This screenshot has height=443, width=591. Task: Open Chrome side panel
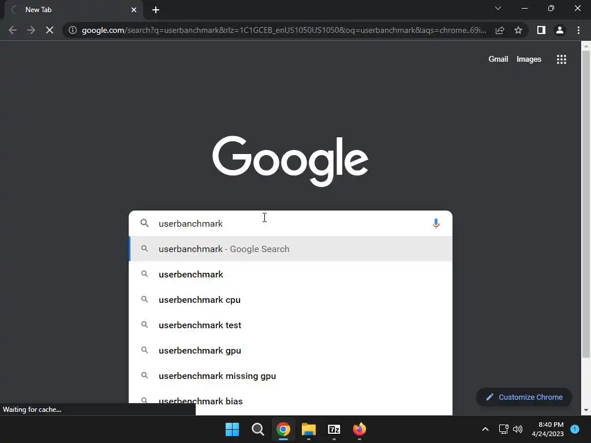tap(541, 30)
